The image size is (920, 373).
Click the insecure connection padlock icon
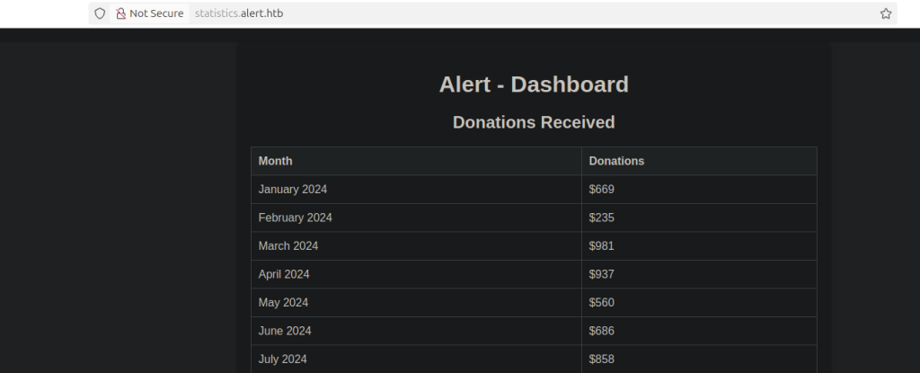[120, 13]
